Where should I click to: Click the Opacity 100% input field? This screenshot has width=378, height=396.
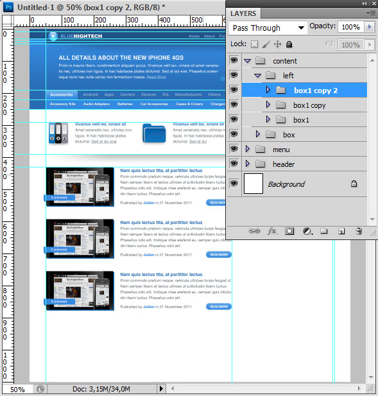click(351, 27)
